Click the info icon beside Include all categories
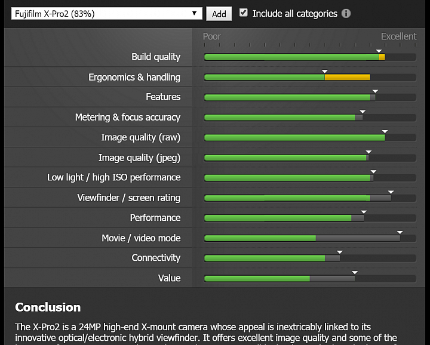The image size is (430, 345). click(346, 13)
